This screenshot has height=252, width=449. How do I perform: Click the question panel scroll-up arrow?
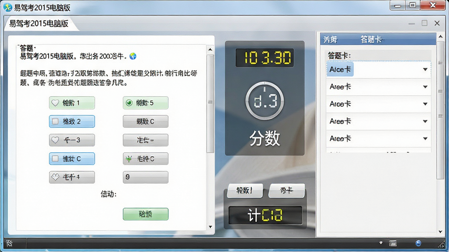(x=210, y=49)
